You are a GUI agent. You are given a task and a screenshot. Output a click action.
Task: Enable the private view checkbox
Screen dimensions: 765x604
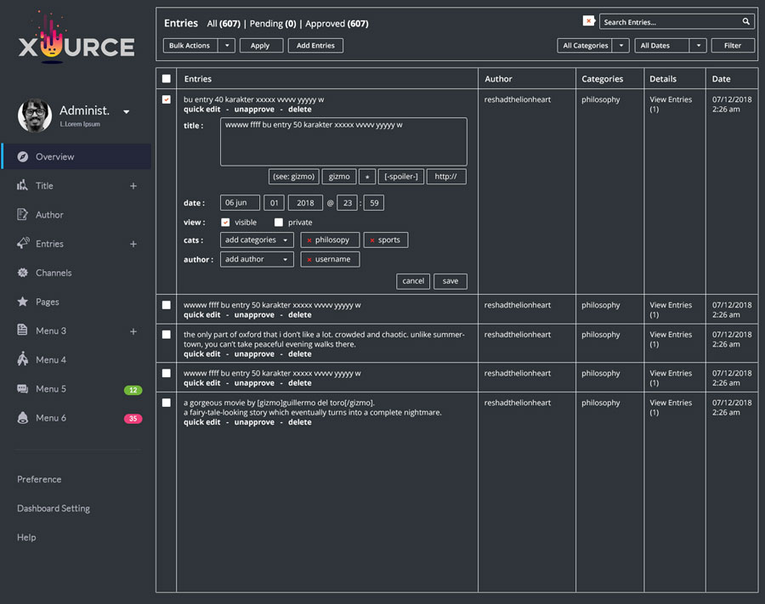coord(278,223)
